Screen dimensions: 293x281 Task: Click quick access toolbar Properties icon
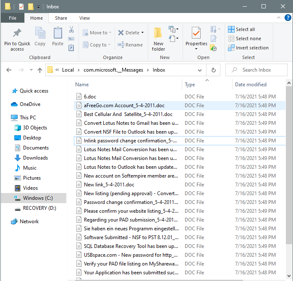pyautogui.click(x=21, y=7)
